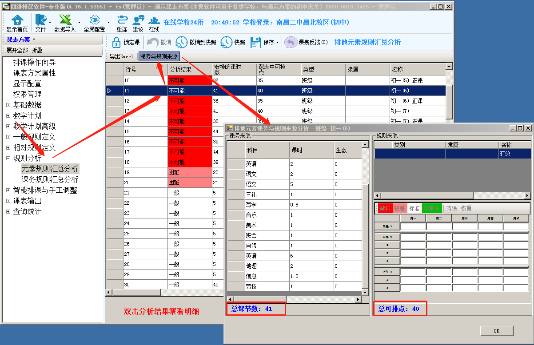The width and height of the screenshot is (534, 345).
Task: Select the red 禁排 color swatch
Action: [384, 208]
